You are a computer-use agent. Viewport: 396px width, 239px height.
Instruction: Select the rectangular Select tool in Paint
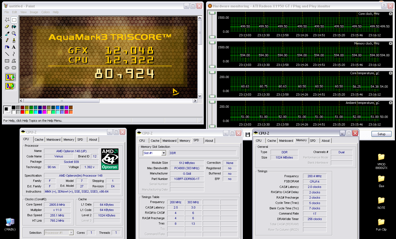click(x=14, y=20)
